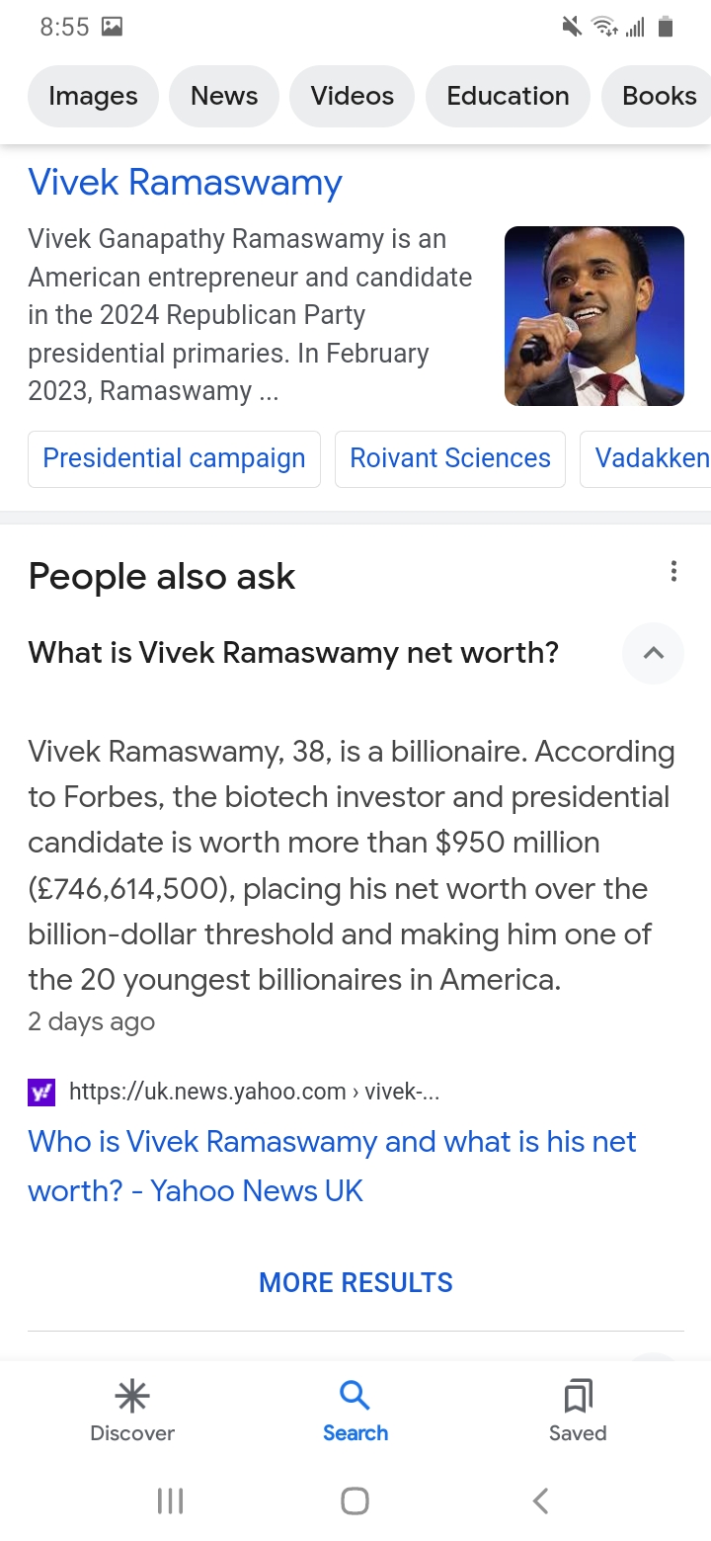Open Vivek Ramaswamy photo thumbnail
Viewport: 711px width, 1541px height.
[594, 316]
